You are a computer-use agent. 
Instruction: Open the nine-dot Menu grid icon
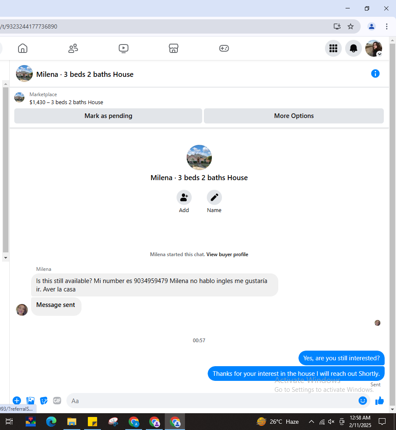(333, 48)
